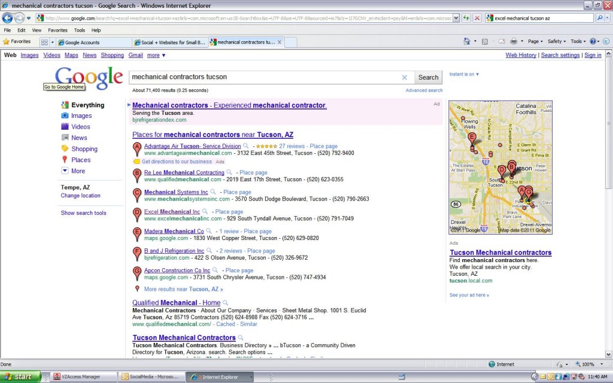Screen dimensions: 613x383
Task: Expand the address bar dropdown
Action: [456, 18]
